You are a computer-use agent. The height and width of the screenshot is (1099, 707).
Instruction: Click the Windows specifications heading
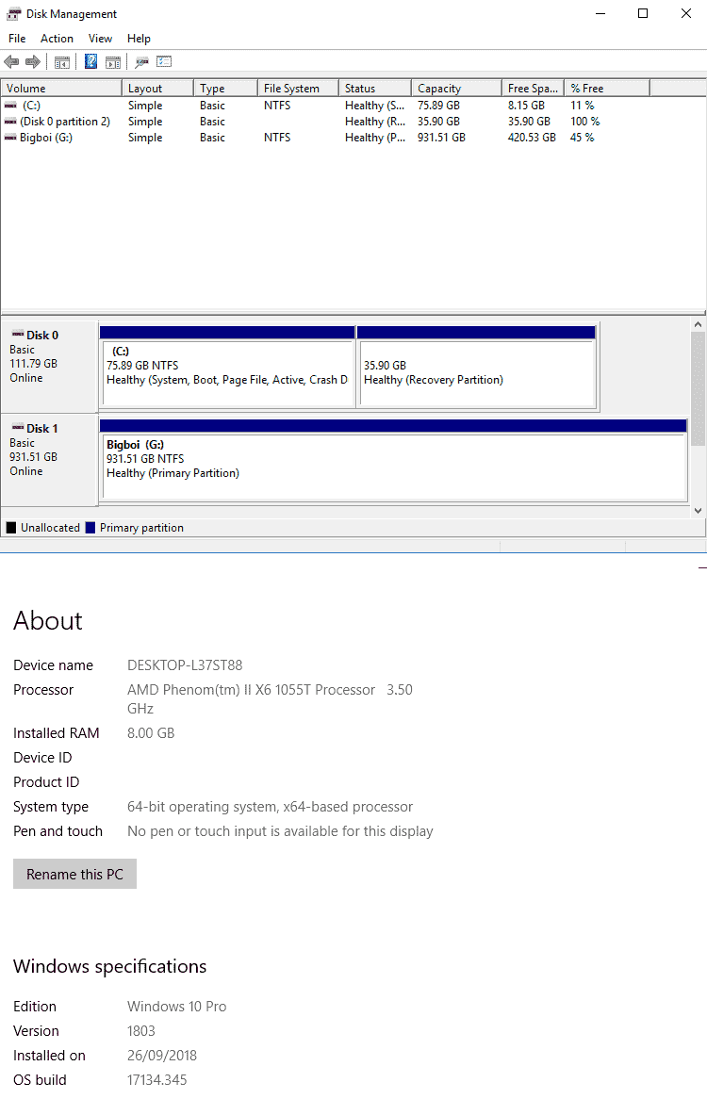pyautogui.click(x=110, y=966)
